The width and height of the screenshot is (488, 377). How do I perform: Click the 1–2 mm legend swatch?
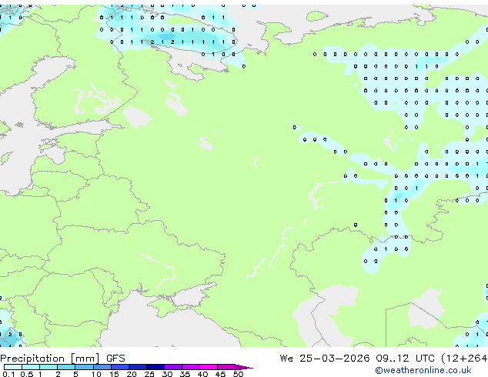[x=48, y=367]
